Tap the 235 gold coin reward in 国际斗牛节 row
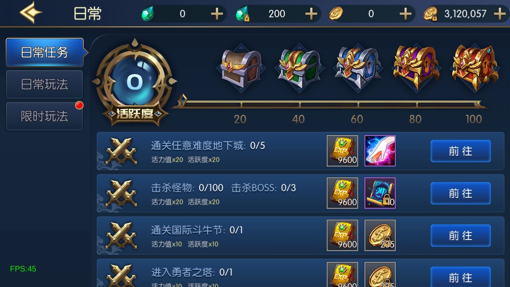This screenshot has height=287, width=510. click(x=380, y=235)
